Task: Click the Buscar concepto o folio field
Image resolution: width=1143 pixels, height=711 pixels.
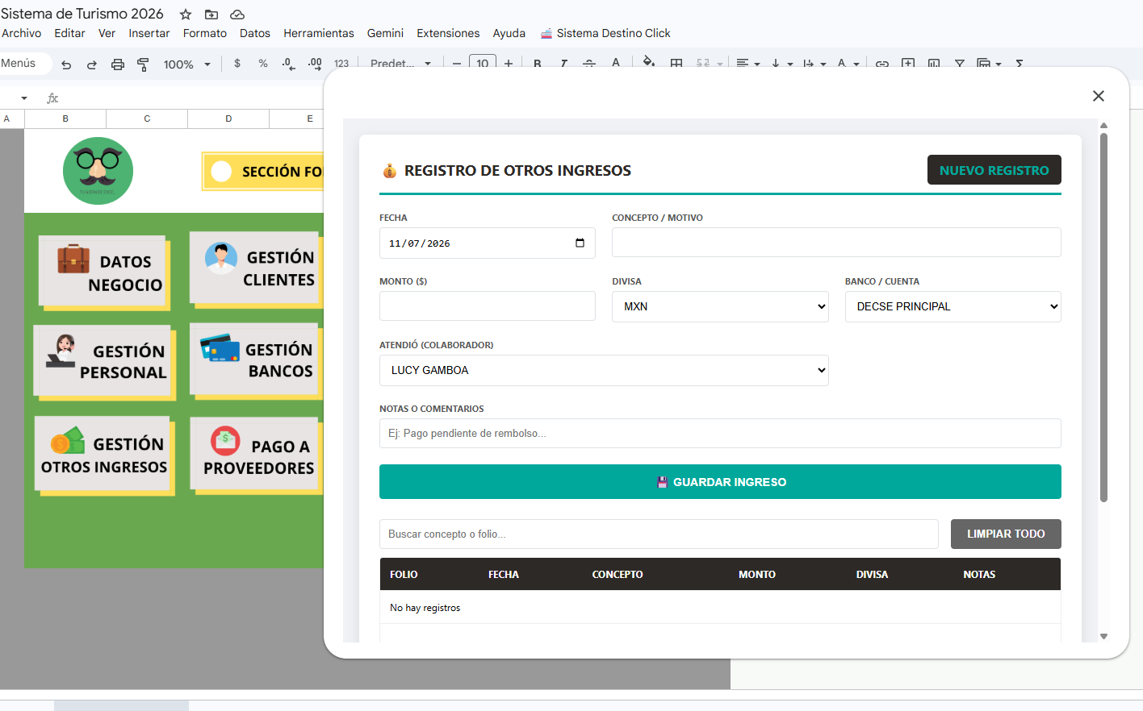Action: coord(659,534)
